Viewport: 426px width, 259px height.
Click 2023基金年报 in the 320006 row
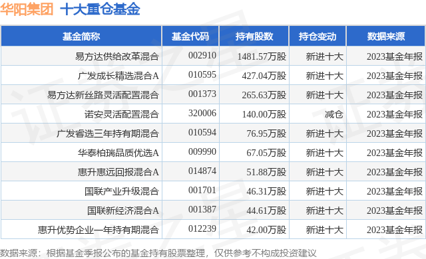coord(395,114)
